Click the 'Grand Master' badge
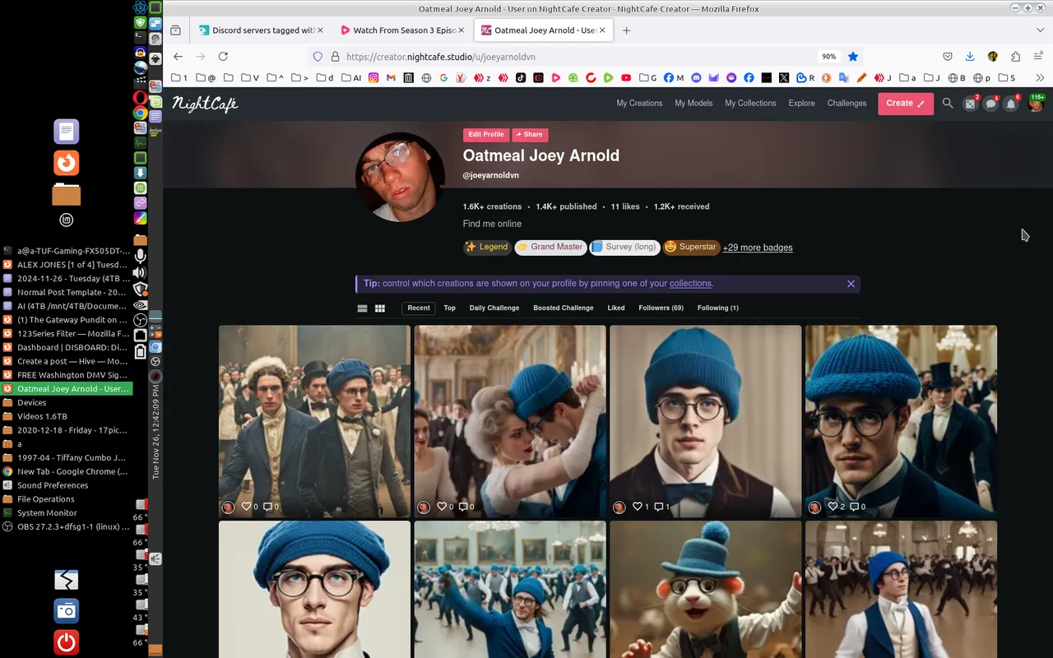1053x658 pixels. pyautogui.click(x=550, y=248)
